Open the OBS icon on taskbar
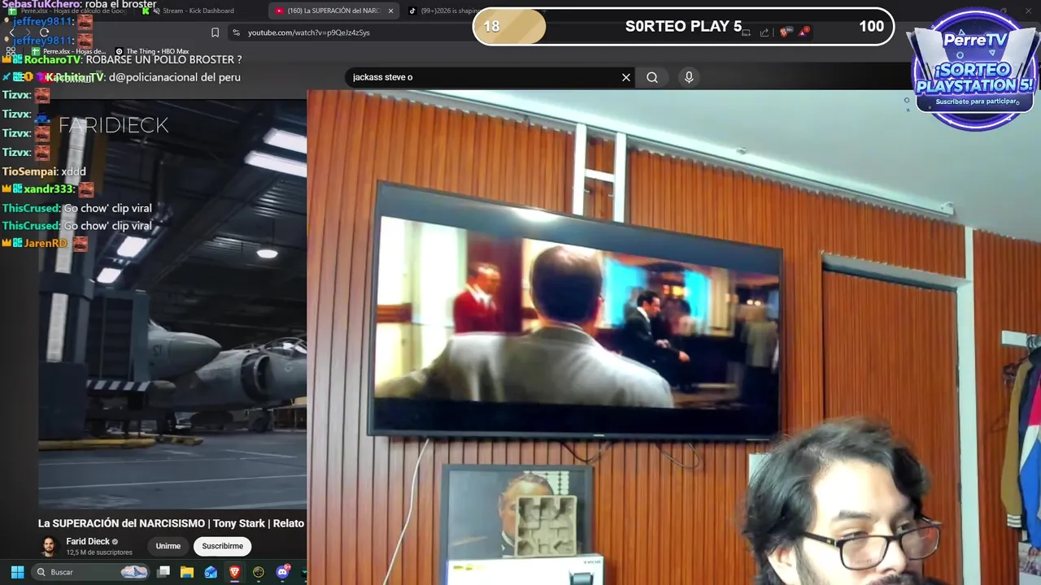The height and width of the screenshot is (585, 1041). coord(259,572)
